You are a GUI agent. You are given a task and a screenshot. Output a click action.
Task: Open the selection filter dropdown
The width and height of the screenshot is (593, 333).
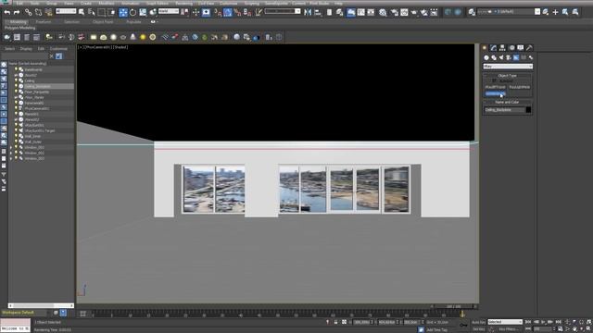tap(66, 11)
